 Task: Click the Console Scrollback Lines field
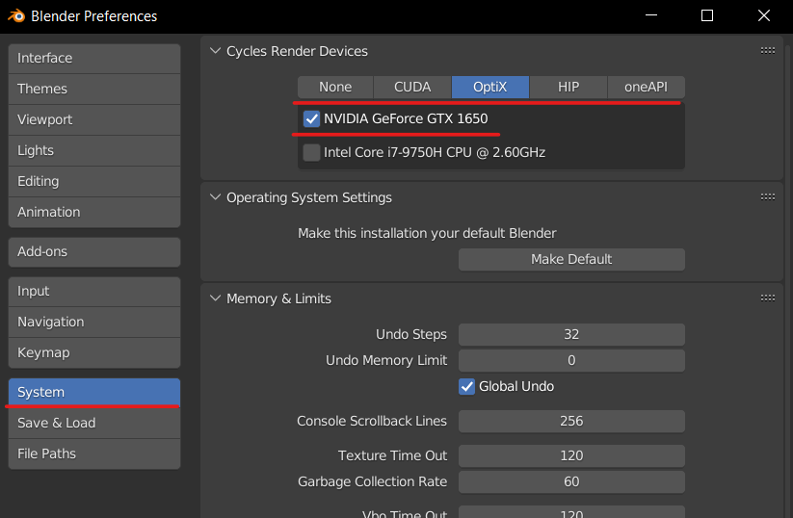[x=571, y=421]
